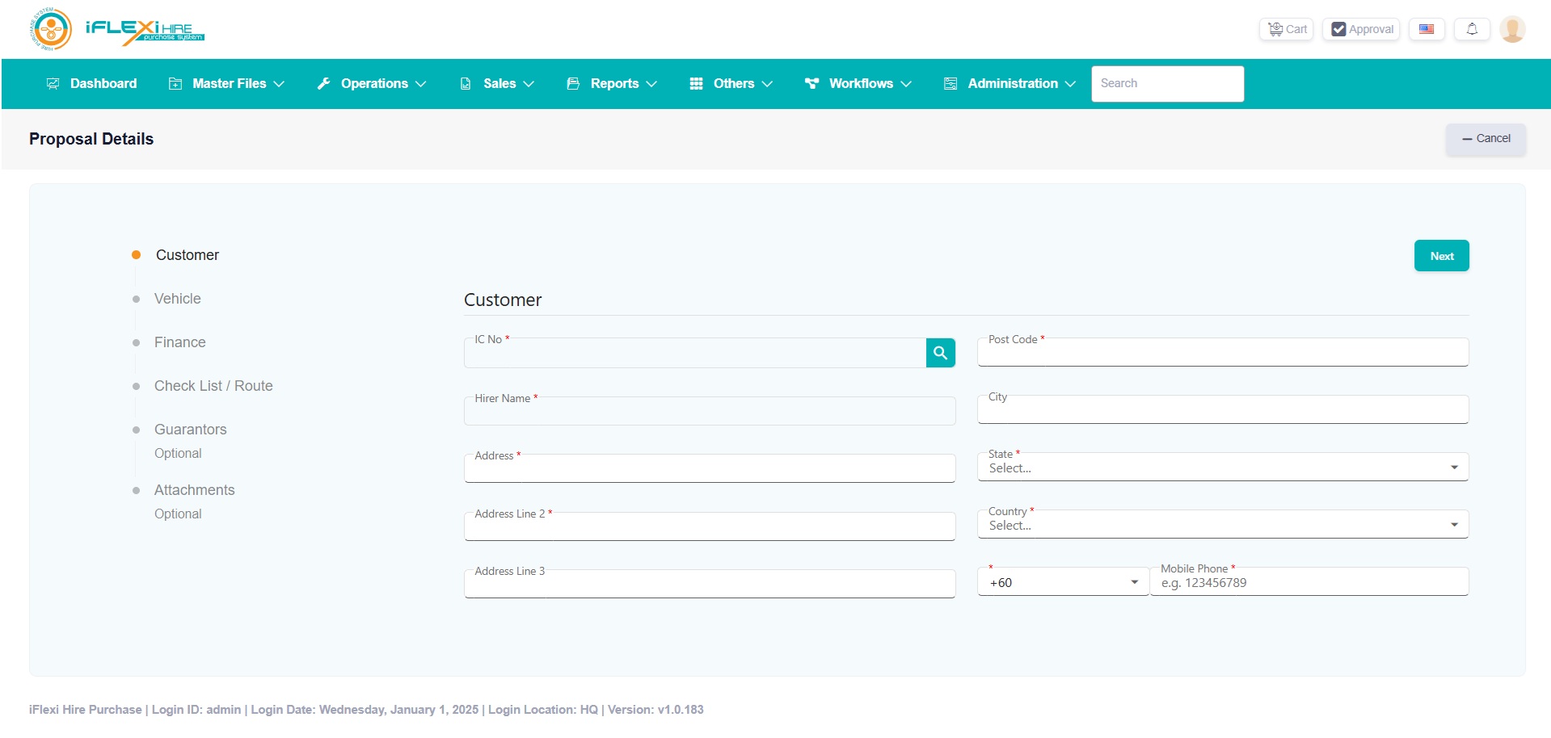The width and height of the screenshot is (1551, 738).
Task: Open the Operations menu
Action: 372,84
